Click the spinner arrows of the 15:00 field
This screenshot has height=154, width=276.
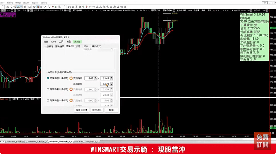tap(96, 90)
